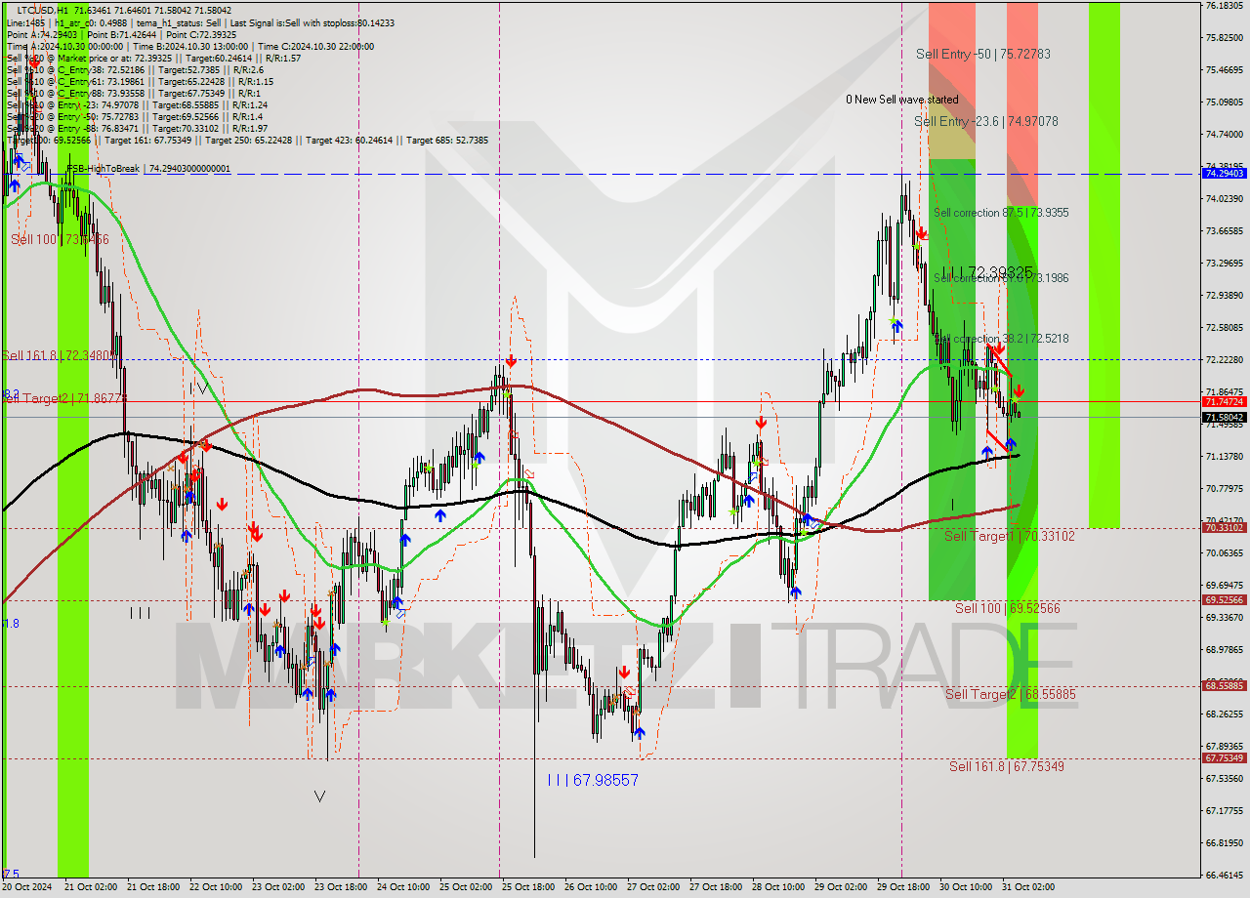This screenshot has width=1250, height=898.
Task: Click the 70.06365 price axis value
Action: point(1224,553)
